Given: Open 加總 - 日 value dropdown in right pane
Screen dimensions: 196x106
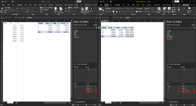Looking at the screenshot, I should 194,89.
